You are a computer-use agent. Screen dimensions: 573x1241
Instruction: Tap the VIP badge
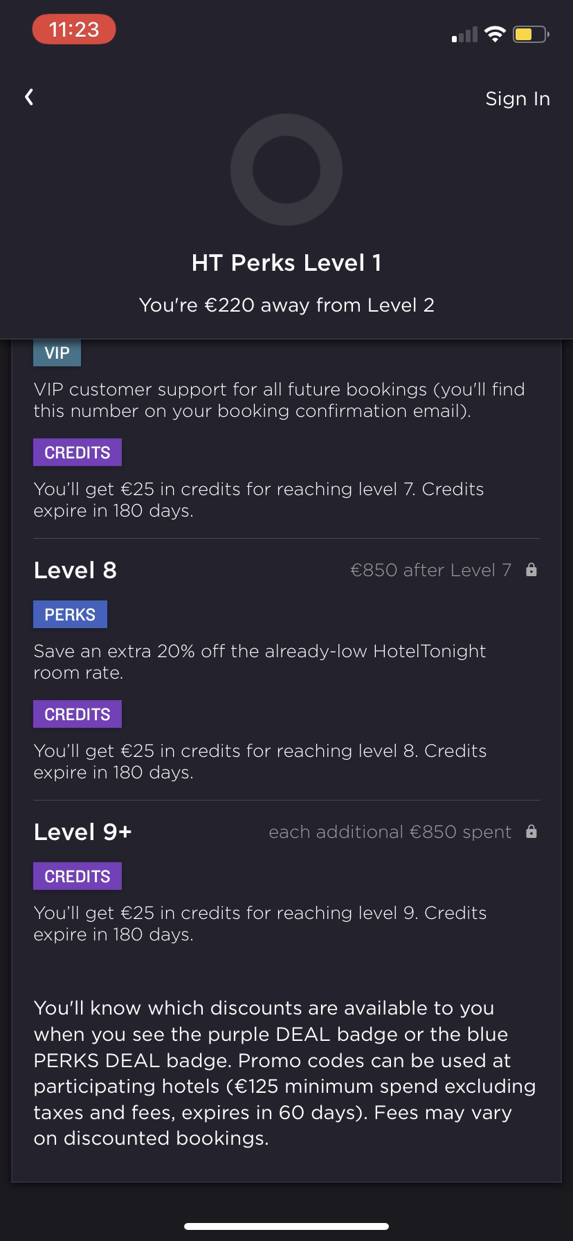(57, 353)
